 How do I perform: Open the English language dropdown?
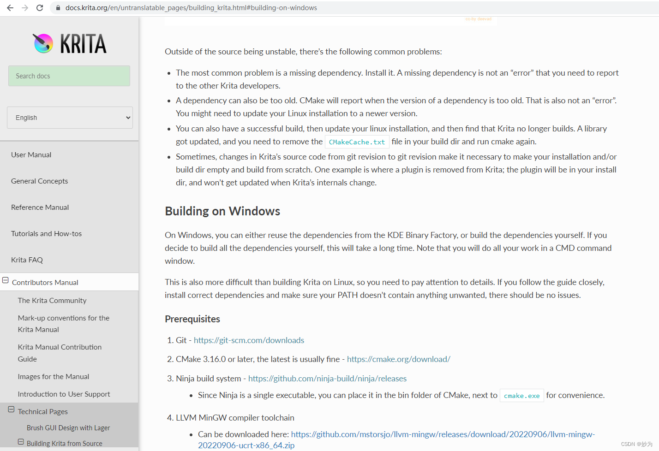[70, 118]
